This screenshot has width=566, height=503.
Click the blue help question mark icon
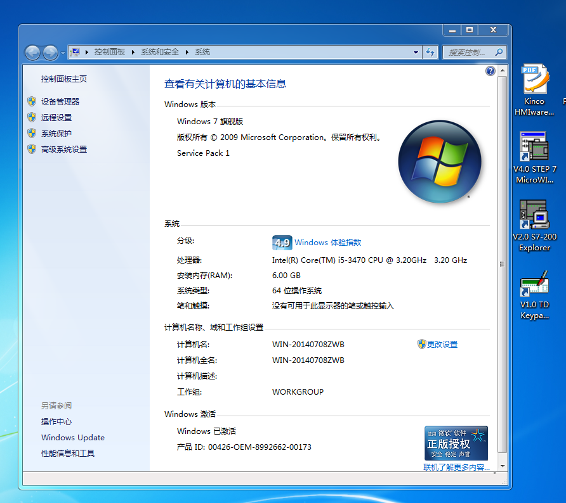click(490, 71)
